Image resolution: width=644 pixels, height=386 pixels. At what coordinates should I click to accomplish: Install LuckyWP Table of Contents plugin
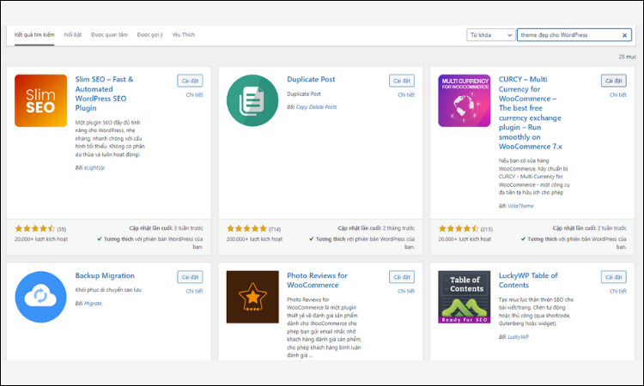click(x=614, y=277)
